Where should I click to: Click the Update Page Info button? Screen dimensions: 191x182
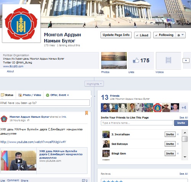click(116, 35)
